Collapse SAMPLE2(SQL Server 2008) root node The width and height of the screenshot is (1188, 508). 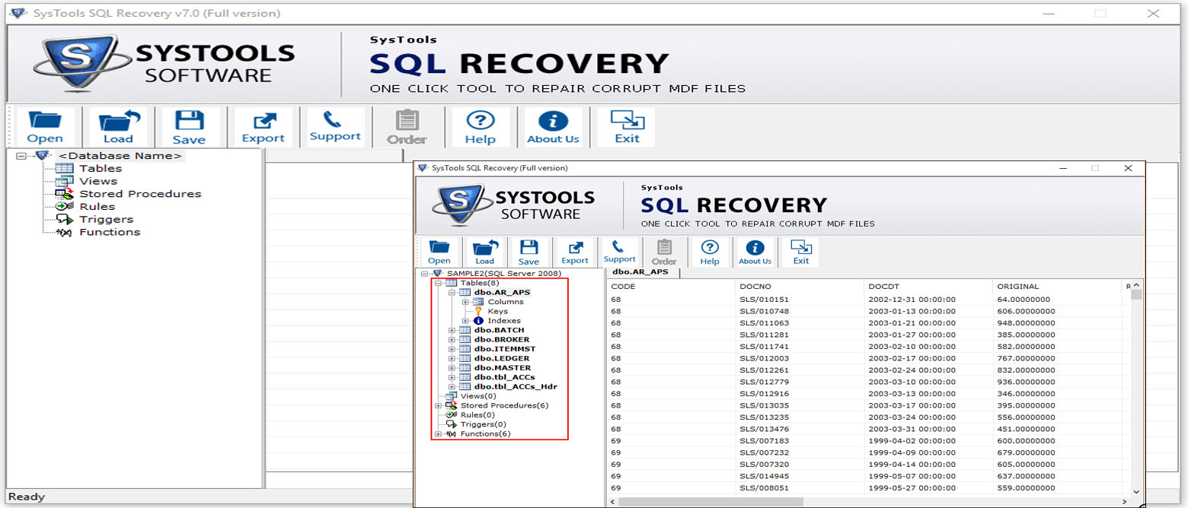[x=424, y=273]
